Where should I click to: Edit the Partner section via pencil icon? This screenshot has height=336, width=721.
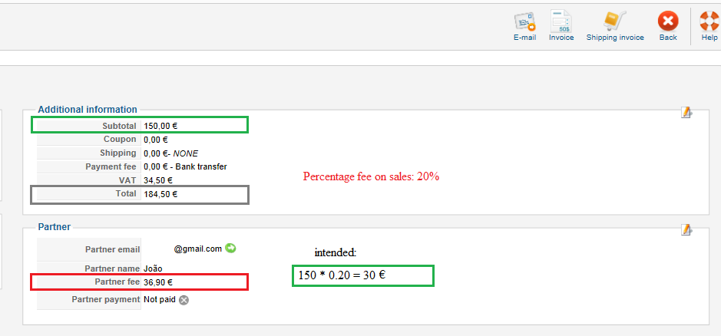coord(686,229)
